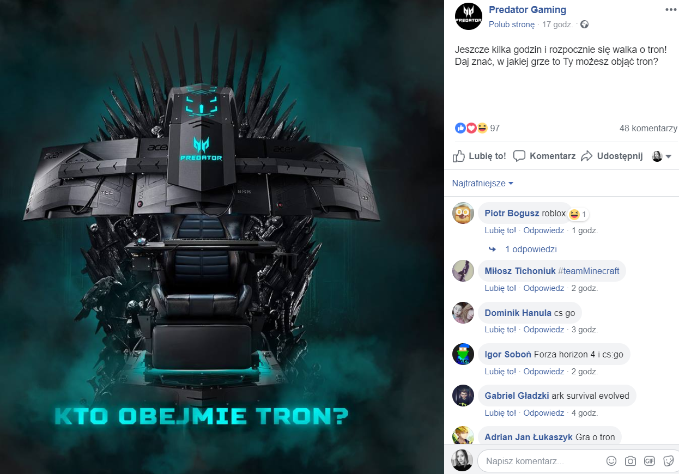Screen dimensions: 679x474
Task: Click the Komentarz action button
Action: tap(544, 156)
